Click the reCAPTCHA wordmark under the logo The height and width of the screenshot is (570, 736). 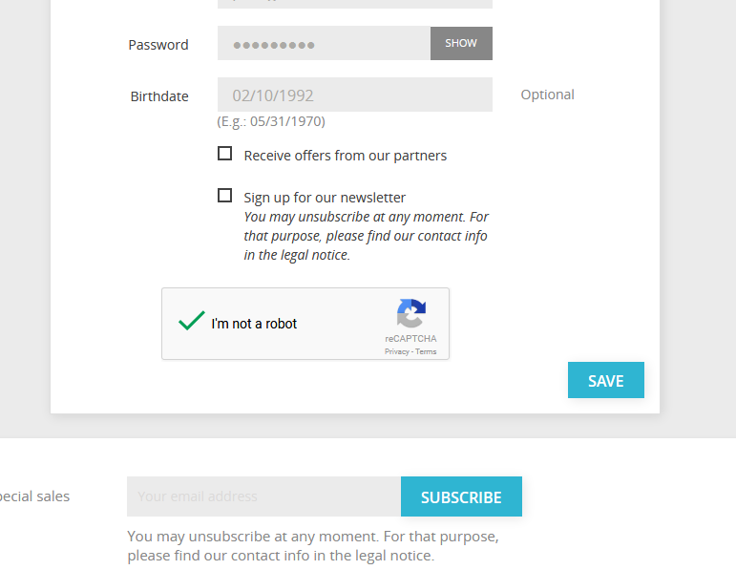pos(410,339)
